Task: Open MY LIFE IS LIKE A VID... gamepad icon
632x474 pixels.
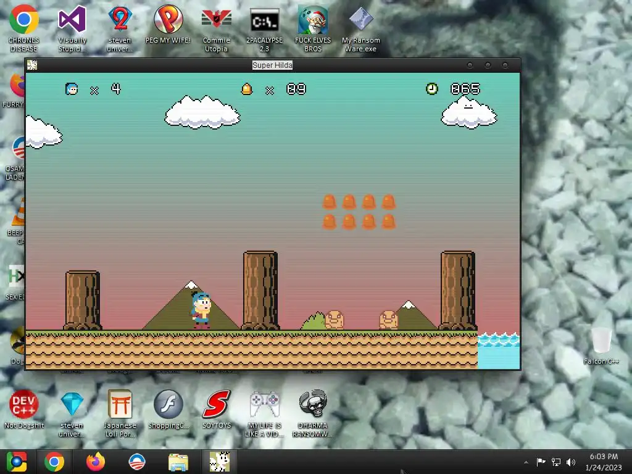Action: click(264, 413)
